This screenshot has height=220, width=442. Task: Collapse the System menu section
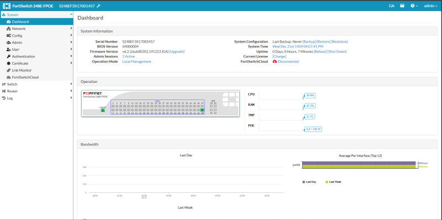pos(71,14)
